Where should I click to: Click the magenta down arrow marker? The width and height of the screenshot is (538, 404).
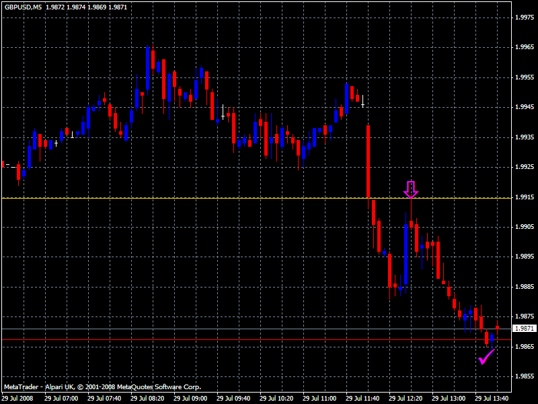pyautogui.click(x=411, y=189)
